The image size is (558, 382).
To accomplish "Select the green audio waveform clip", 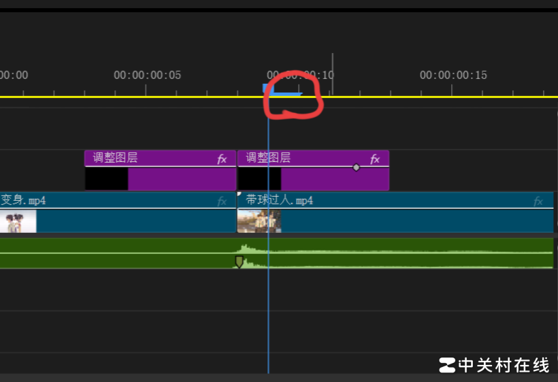I will [x=408, y=260].
